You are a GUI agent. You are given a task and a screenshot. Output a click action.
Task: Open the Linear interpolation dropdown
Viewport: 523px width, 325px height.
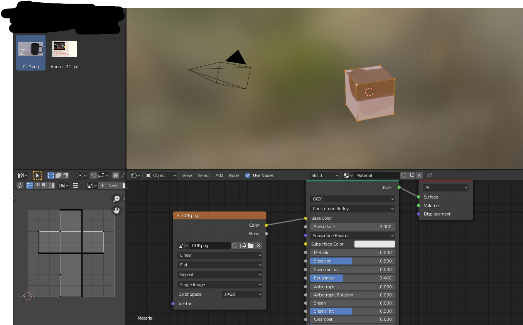[220, 255]
